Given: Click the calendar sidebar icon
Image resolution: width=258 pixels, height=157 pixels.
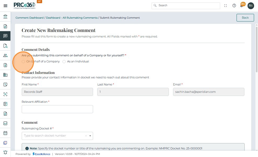Looking at the screenshot, I should [x=5, y=133].
